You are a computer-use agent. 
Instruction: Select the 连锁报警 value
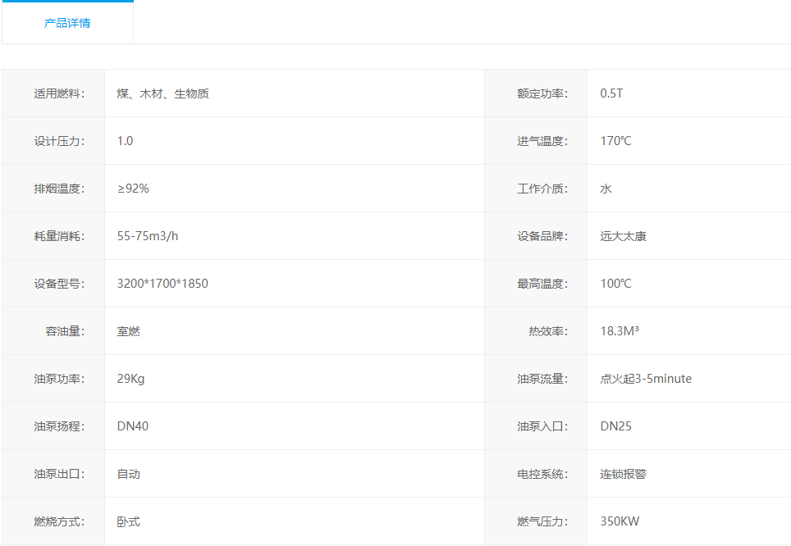pos(623,474)
